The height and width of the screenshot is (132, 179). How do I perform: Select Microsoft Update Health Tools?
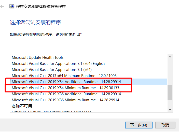pyautogui.click(x=89, y=58)
